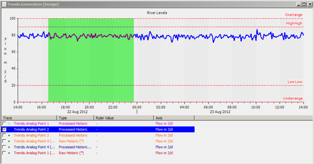Check the blue Analog Point 4 Processed trace box

click(x=4, y=147)
